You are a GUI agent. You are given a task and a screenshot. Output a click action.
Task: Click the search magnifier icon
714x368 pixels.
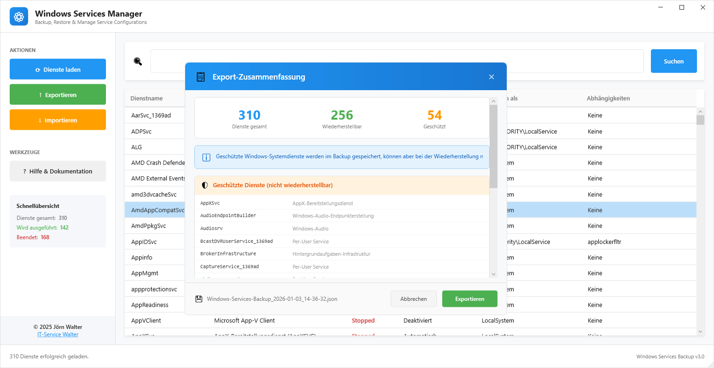tap(138, 61)
